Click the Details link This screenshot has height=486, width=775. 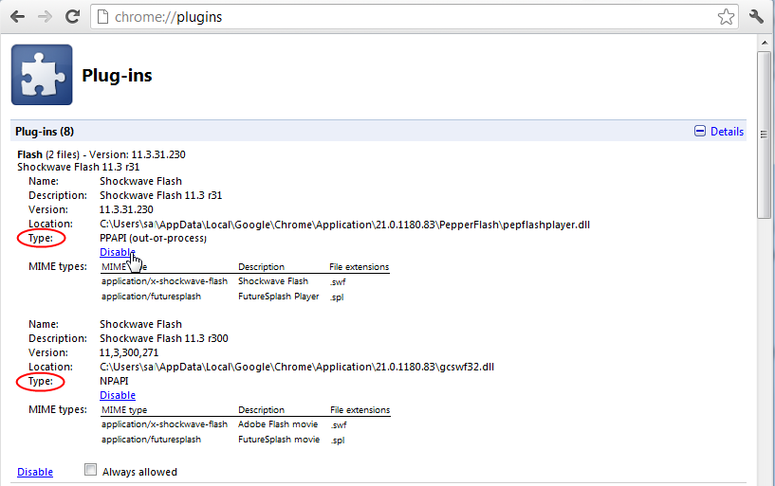pyautogui.click(x=727, y=132)
